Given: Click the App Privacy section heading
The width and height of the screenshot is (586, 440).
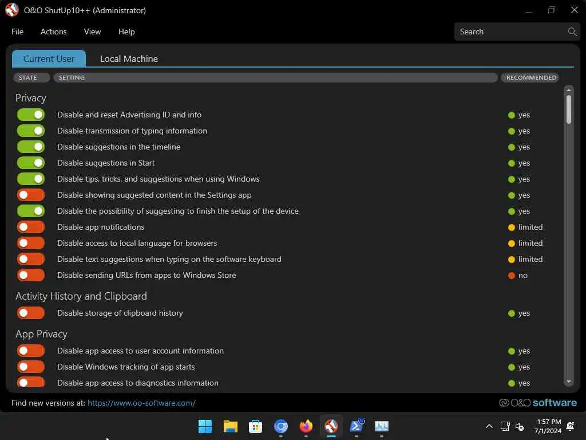Looking at the screenshot, I should (41, 334).
